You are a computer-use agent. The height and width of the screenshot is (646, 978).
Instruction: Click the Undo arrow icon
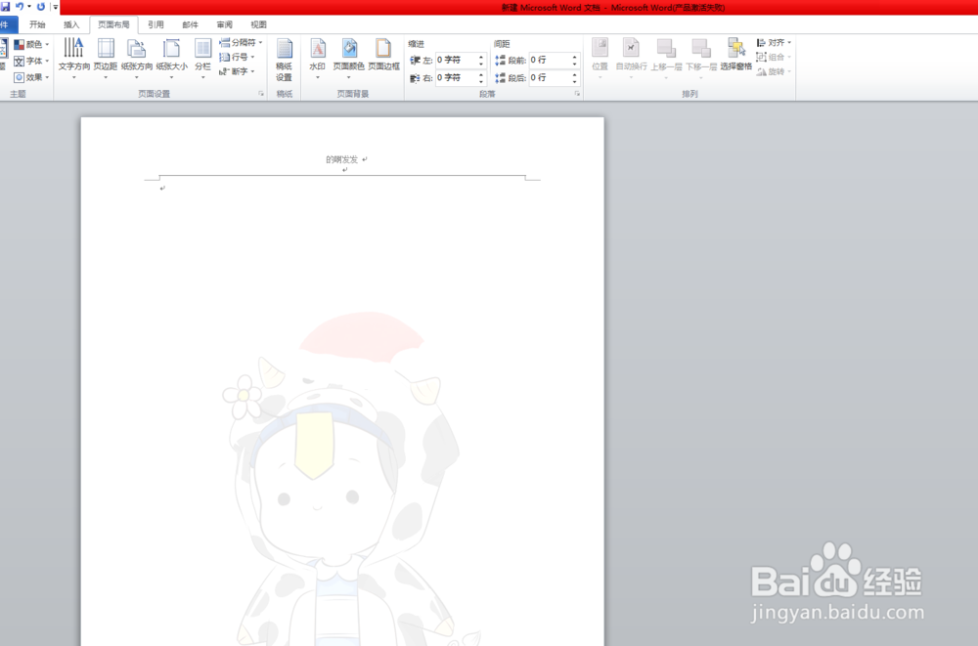pyautogui.click(x=20, y=6)
